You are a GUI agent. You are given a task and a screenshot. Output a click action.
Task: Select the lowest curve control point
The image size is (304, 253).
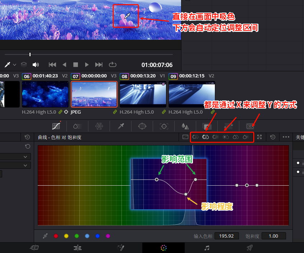(186, 194)
